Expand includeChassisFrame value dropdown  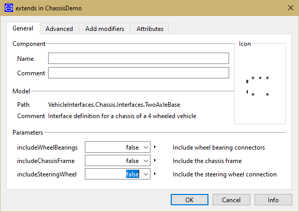pos(146,161)
